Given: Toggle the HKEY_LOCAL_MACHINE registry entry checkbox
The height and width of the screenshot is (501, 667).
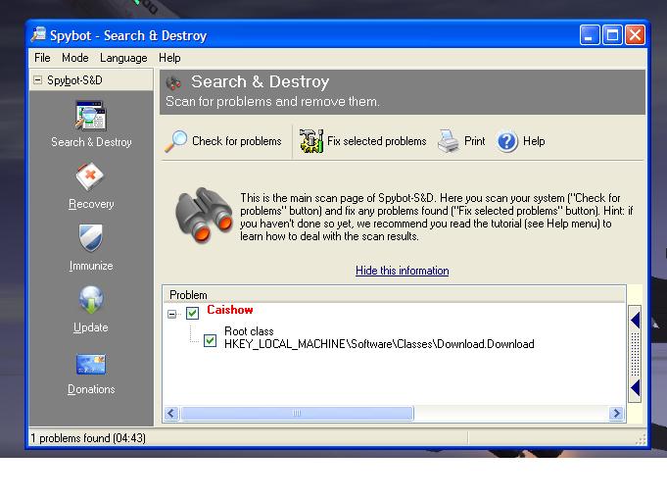Looking at the screenshot, I should pos(211,342).
